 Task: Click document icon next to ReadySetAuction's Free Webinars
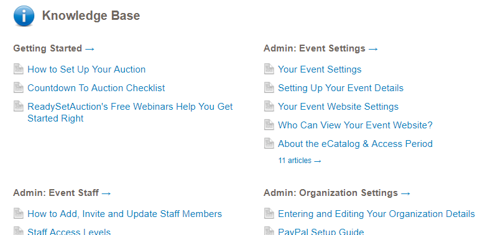tap(18, 107)
